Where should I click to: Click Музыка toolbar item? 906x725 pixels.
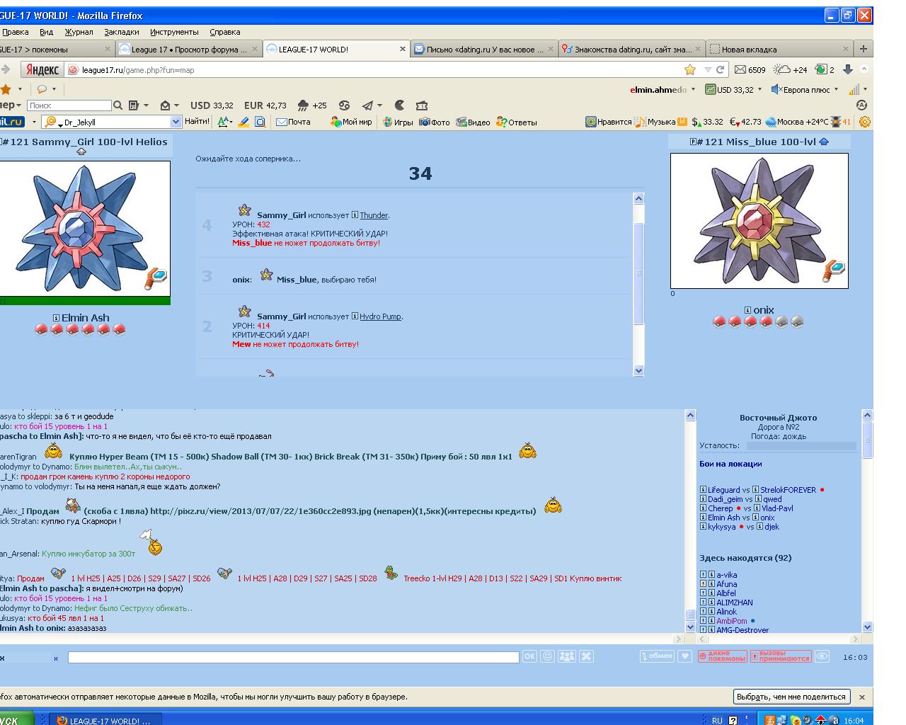pyautogui.click(x=656, y=122)
